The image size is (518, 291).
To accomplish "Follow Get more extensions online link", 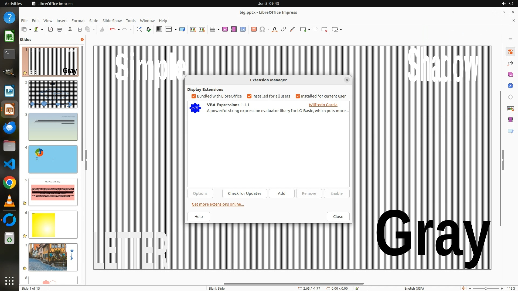I will (218, 204).
